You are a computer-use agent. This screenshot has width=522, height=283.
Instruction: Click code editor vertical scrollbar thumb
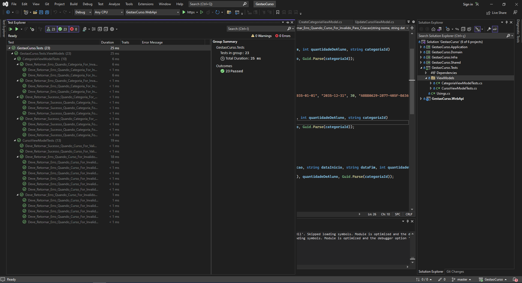click(412, 82)
